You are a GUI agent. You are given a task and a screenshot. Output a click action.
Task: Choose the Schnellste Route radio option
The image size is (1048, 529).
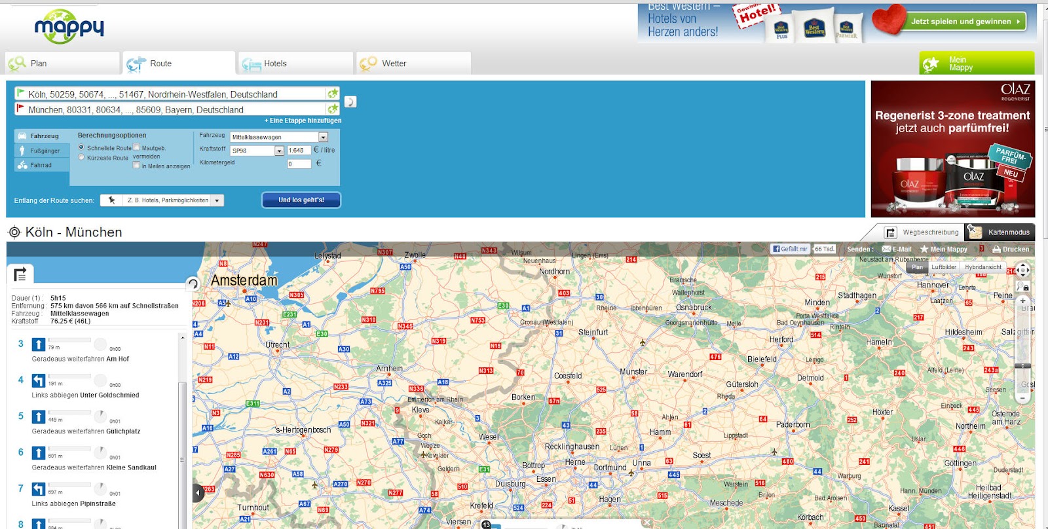[x=81, y=148]
